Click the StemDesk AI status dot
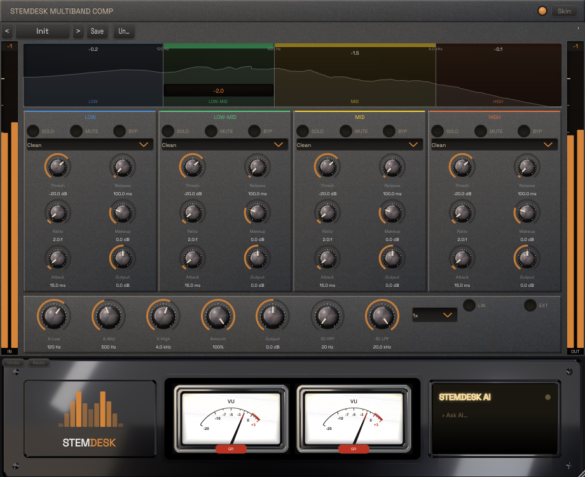Viewport: 585px width, 477px height. coord(547,397)
